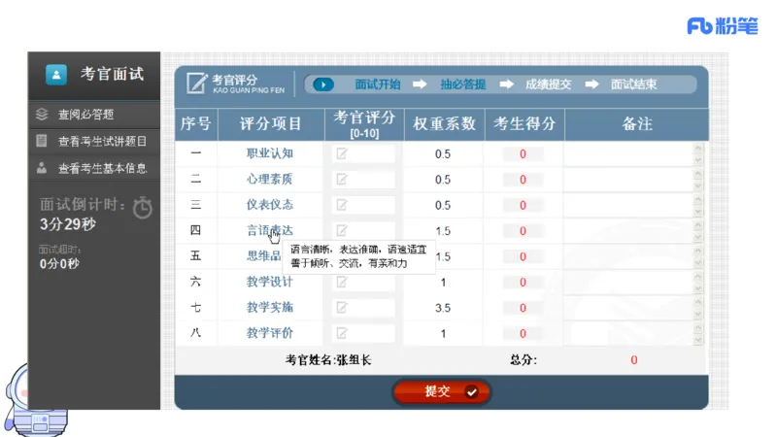Click the 评分项目 column header
777x437 pixels.
coord(271,124)
